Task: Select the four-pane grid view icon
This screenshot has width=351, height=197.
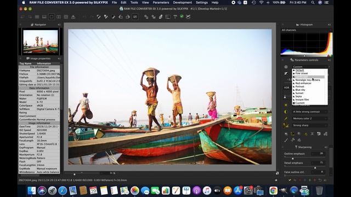Action: (x=66, y=17)
